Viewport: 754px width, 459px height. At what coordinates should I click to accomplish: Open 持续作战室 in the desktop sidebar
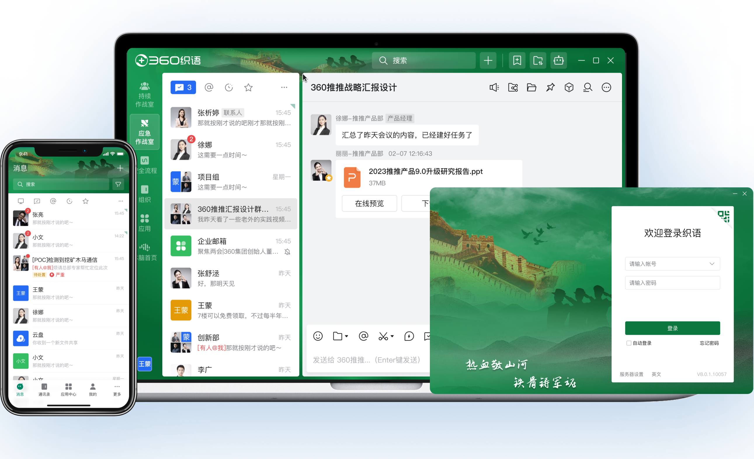pyautogui.click(x=145, y=95)
